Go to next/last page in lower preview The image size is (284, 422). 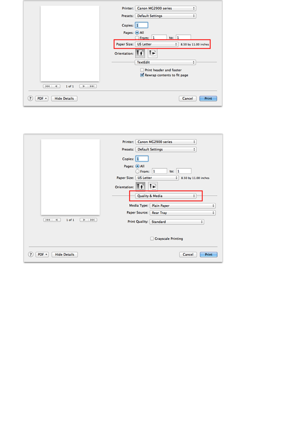pyautogui.click(x=88, y=220)
